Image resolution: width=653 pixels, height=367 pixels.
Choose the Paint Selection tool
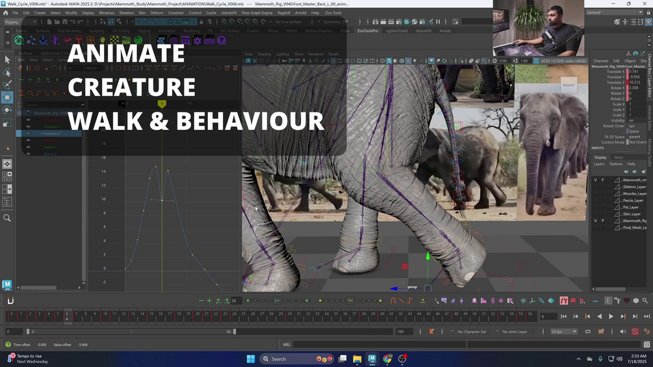(x=7, y=85)
